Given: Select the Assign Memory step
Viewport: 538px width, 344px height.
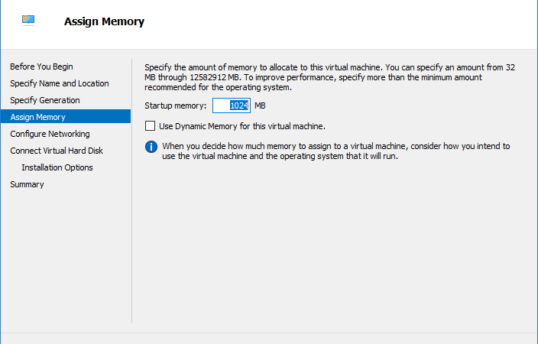Looking at the screenshot, I should pos(66,117).
